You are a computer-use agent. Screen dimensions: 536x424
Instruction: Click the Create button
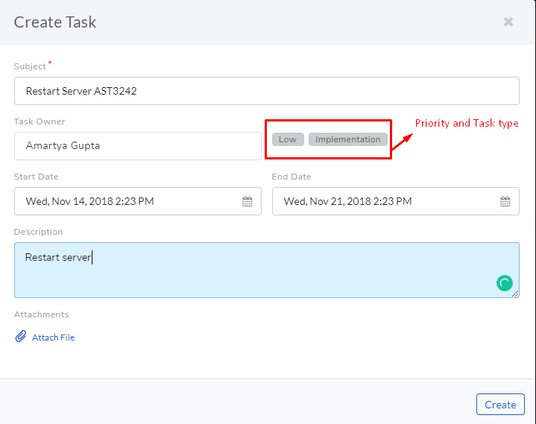click(x=500, y=405)
